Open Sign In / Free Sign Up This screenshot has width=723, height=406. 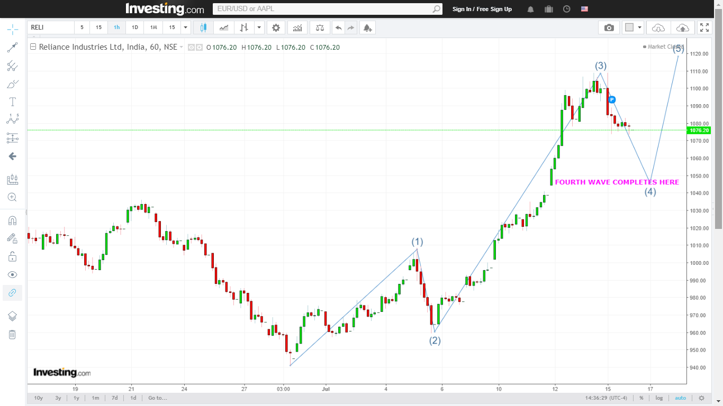point(482,9)
